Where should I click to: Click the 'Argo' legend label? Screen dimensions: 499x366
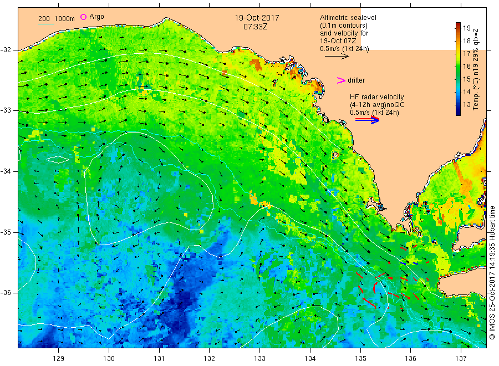(x=96, y=17)
